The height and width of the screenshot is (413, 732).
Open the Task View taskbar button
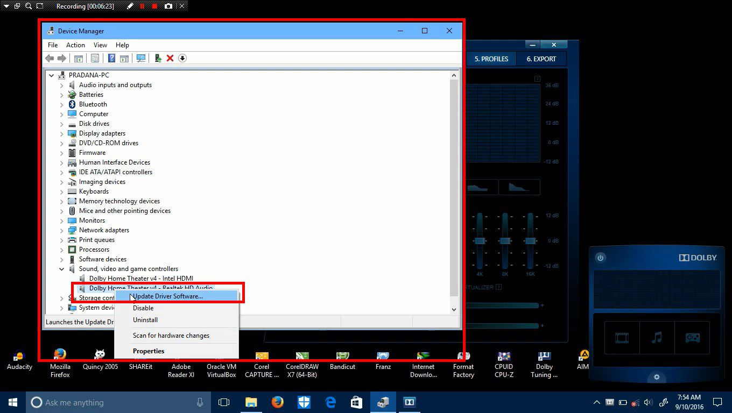[224, 402]
